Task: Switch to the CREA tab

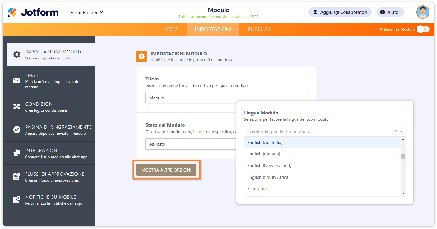Action: 172,29
